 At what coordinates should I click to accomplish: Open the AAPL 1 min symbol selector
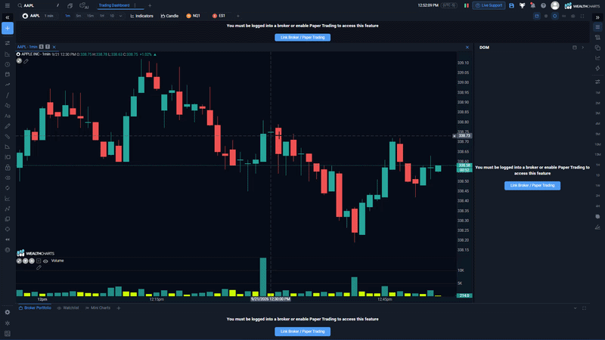(x=39, y=16)
